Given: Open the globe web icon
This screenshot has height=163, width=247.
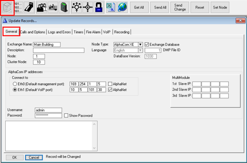Looking at the screenshot, I should click(122, 7).
